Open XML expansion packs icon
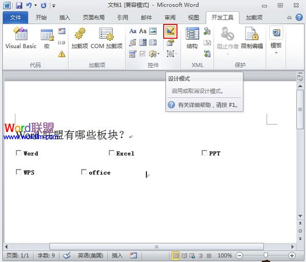Screen dimensions: 306x262 (x=207, y=54)
